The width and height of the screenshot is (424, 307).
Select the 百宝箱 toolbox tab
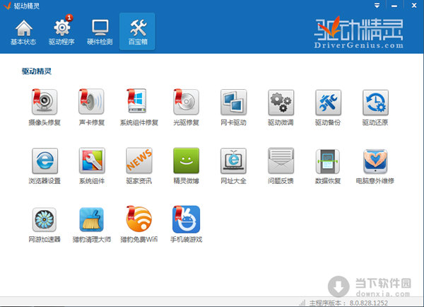click(x=137, y=33)
